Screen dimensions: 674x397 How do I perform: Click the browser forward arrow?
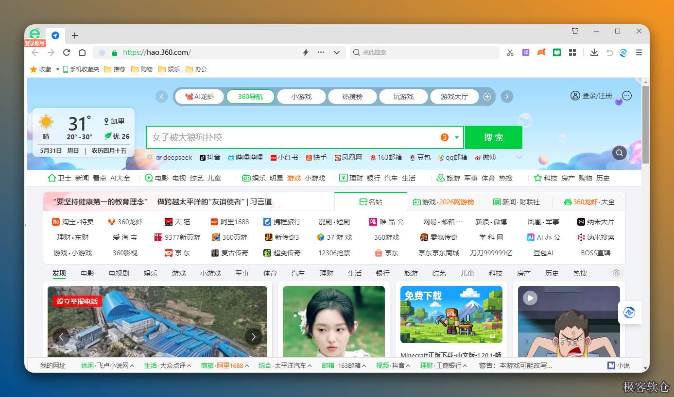tap(51, 52)
